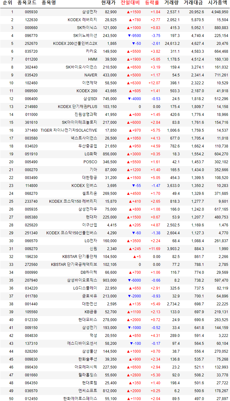The image size is (230, 401).
Task: Select 현대차 stock name
Action: click(91, 217)
